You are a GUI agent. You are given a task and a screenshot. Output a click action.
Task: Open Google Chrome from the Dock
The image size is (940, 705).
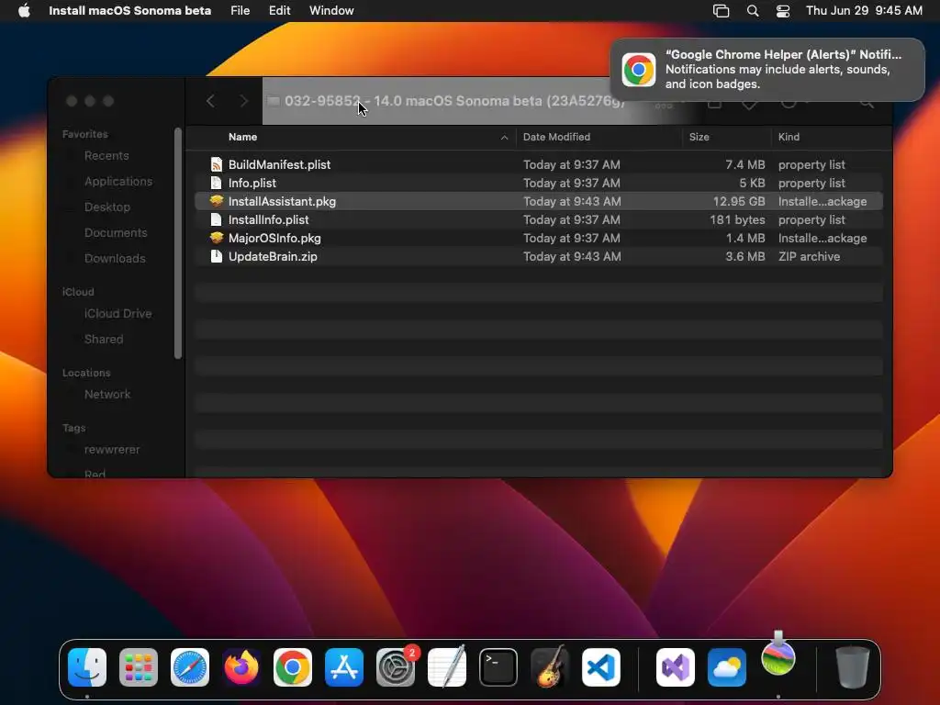pyautogui.click(x=293, y=666)
